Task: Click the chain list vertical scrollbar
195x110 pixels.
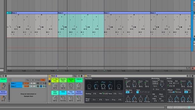Action: point(9,92)
